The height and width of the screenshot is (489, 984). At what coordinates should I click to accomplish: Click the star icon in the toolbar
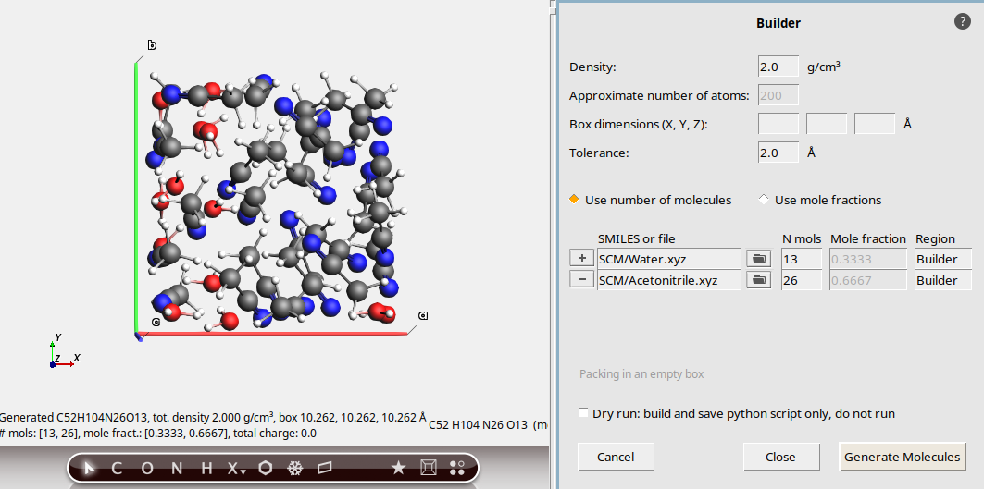point(398,469)
